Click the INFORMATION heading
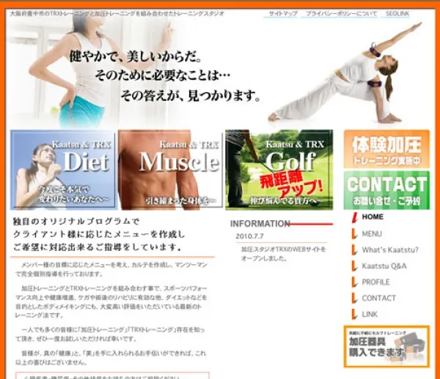Image resolution: width=440 pixels, height=379 pixels. (260, 224)
